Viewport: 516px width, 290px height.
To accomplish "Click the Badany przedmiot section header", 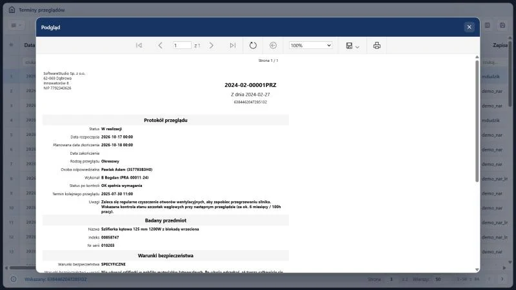I will (166, 220).
